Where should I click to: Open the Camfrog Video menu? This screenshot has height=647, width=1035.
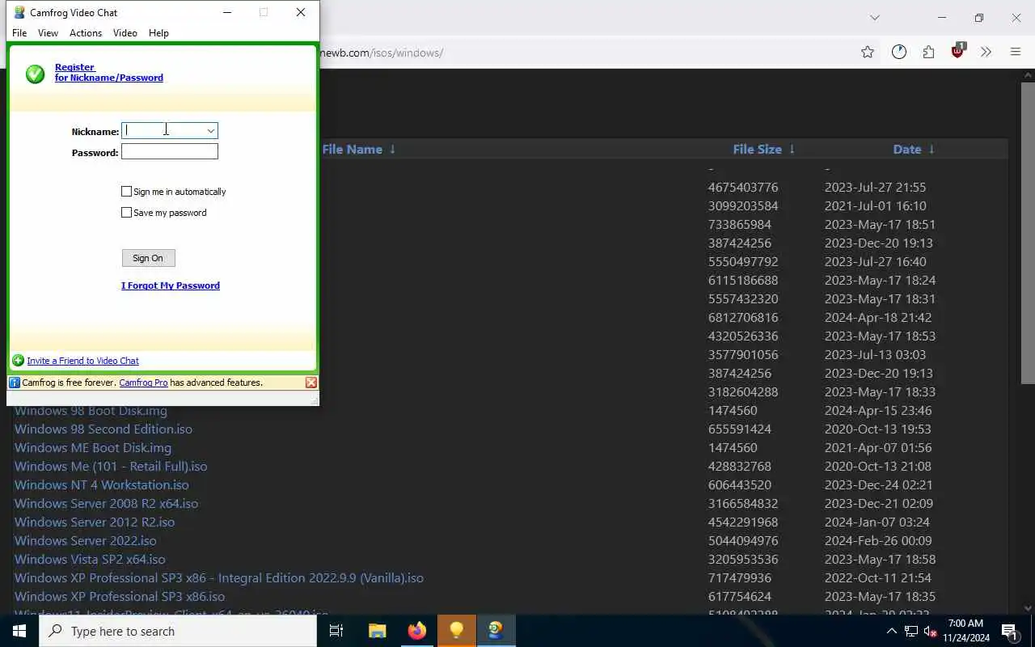125,33
